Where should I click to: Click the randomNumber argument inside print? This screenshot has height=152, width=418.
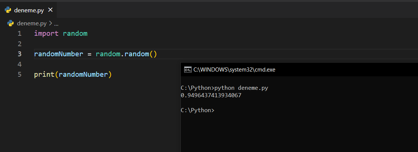[83, 75]
